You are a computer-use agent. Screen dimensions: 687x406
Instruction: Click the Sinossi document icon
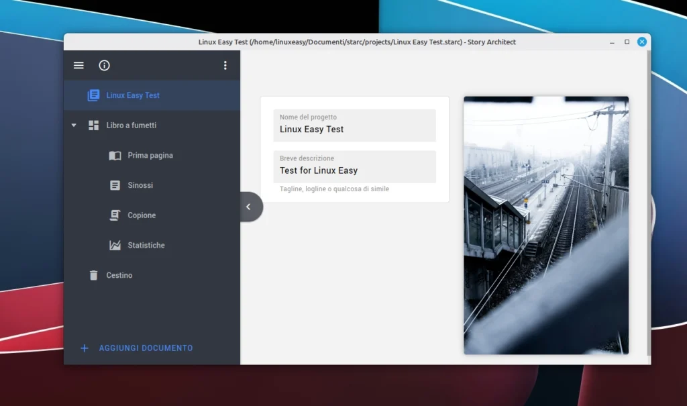pyautogui.click(x=115, y=185)
